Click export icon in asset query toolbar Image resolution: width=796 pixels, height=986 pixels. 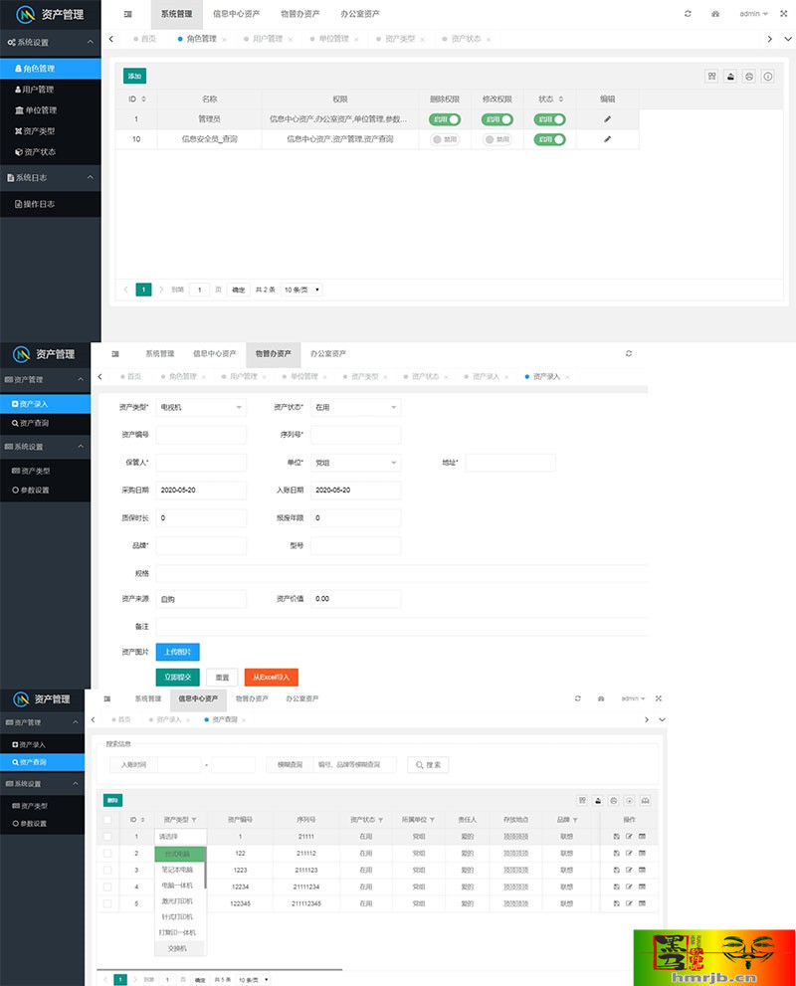pyautogui.click(x=598, y=801)
